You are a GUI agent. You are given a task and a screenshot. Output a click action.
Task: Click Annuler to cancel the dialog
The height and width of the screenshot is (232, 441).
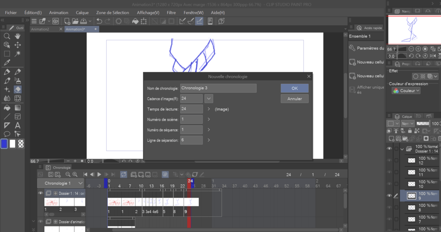(x=294, y=99)
